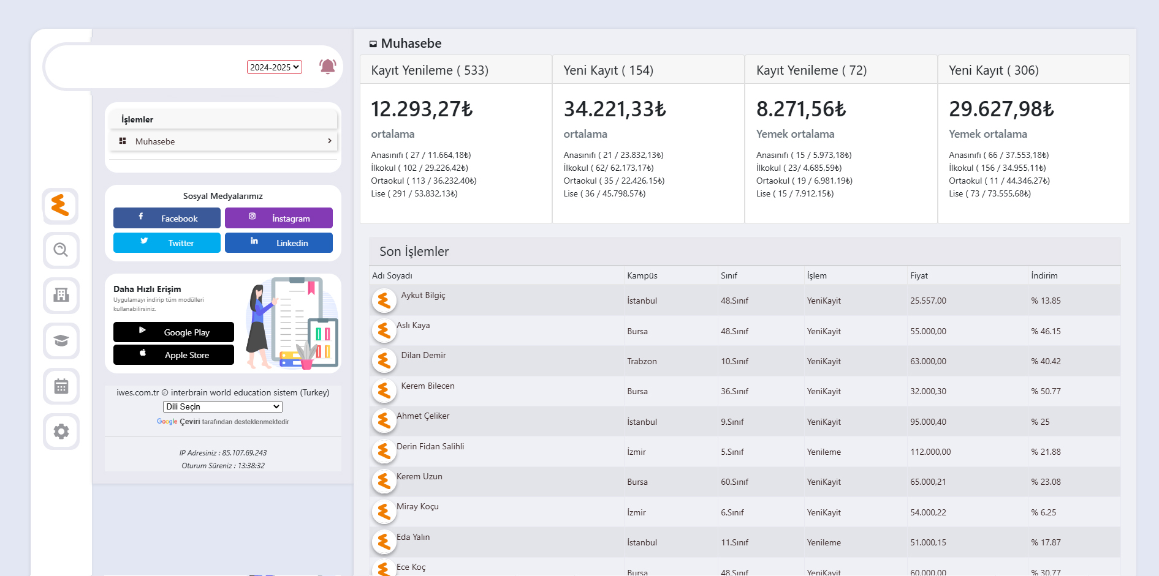Screen dimensions: 1159x576
Task: Click the Adı Soyadı column header
Action: (x=392, y=275)
